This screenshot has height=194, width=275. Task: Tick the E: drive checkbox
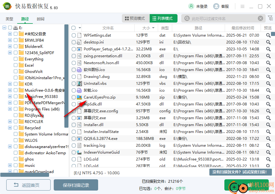tap(10, 28)
